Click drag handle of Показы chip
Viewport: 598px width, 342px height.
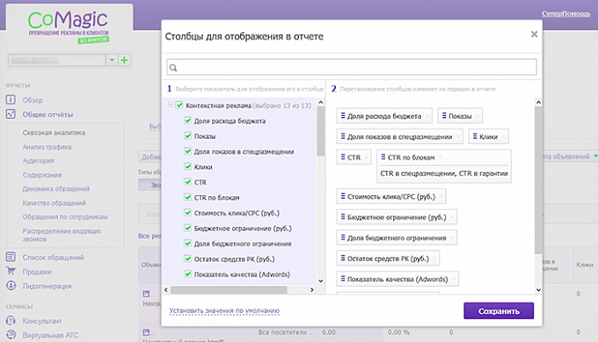[x=444, y=115]
